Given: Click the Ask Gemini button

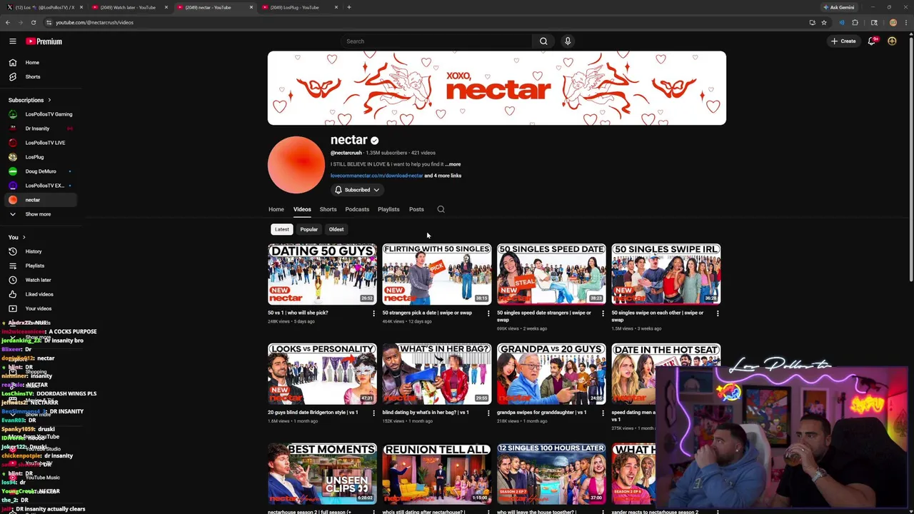Looking at the screenshot, I should 839,7.
